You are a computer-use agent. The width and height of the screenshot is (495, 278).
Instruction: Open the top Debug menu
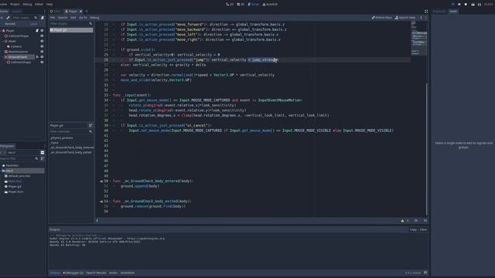tap(27, 4)
